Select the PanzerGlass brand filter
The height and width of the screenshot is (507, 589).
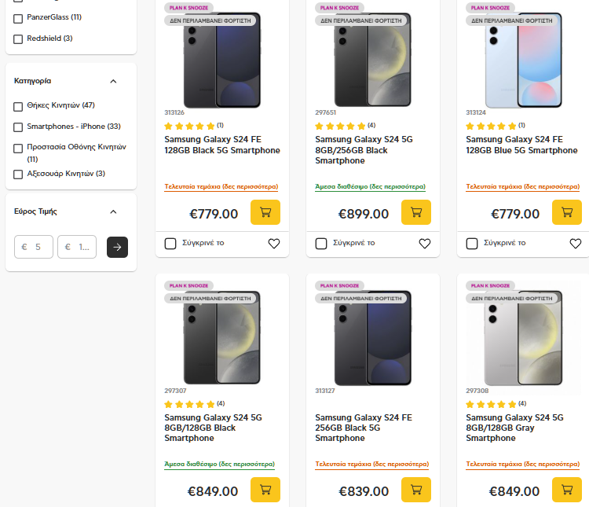(18, 17)
